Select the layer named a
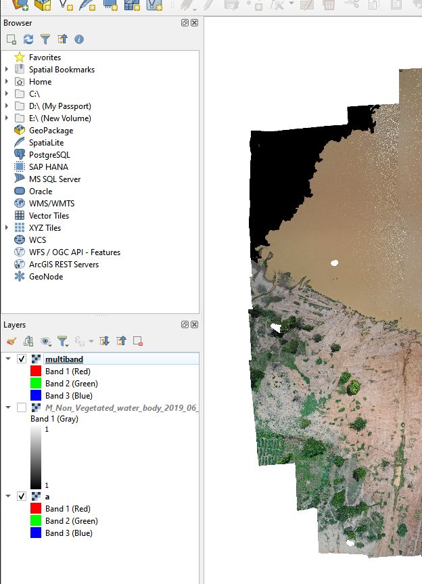The width and height of the screenshot is (422, 584). (x=47, y=497)
